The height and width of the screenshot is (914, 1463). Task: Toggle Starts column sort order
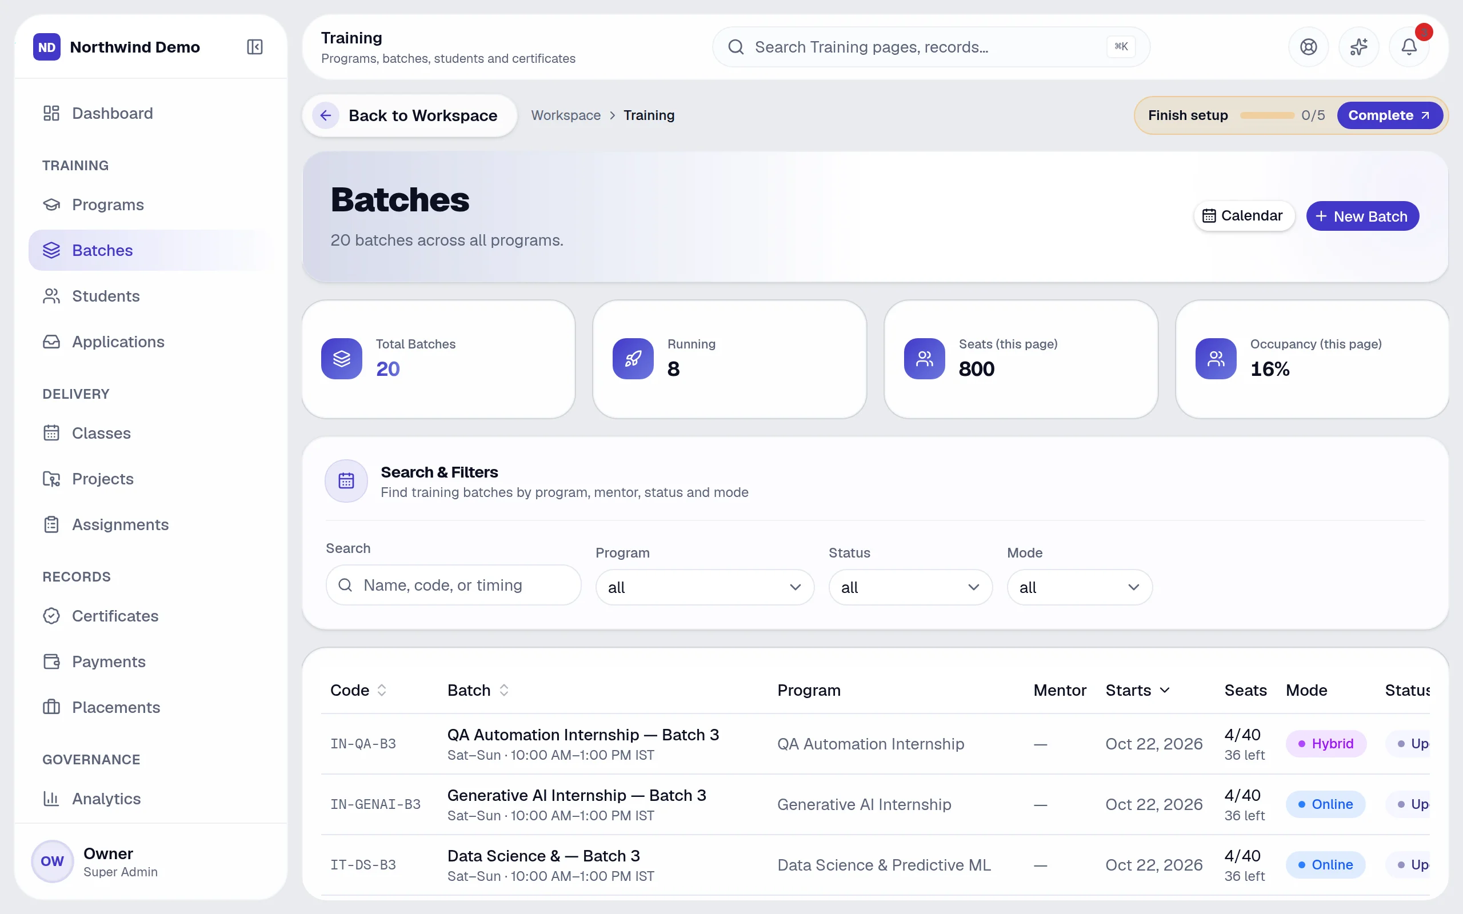(x=1137, y=689)
